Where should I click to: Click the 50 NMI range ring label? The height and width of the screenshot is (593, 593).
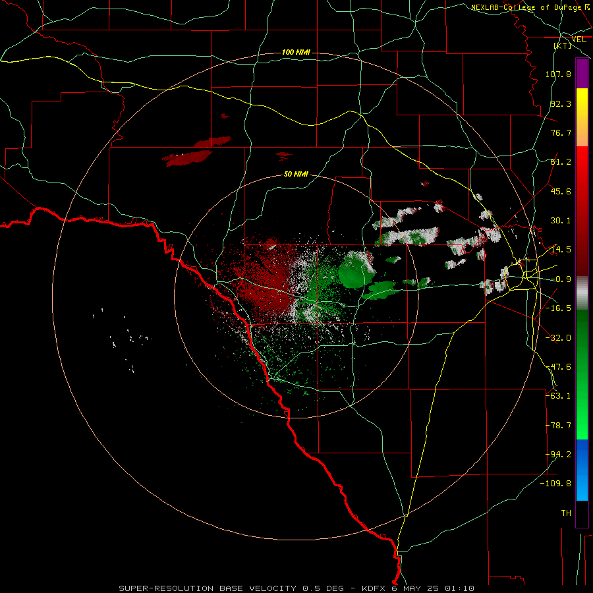coord(296,174)
